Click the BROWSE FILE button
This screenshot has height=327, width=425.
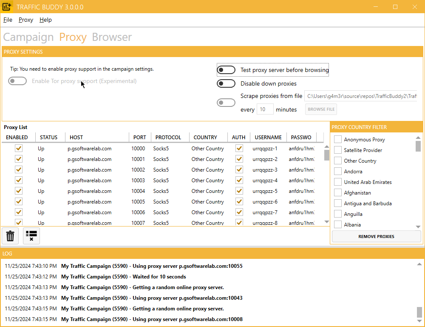pos(321,109)
